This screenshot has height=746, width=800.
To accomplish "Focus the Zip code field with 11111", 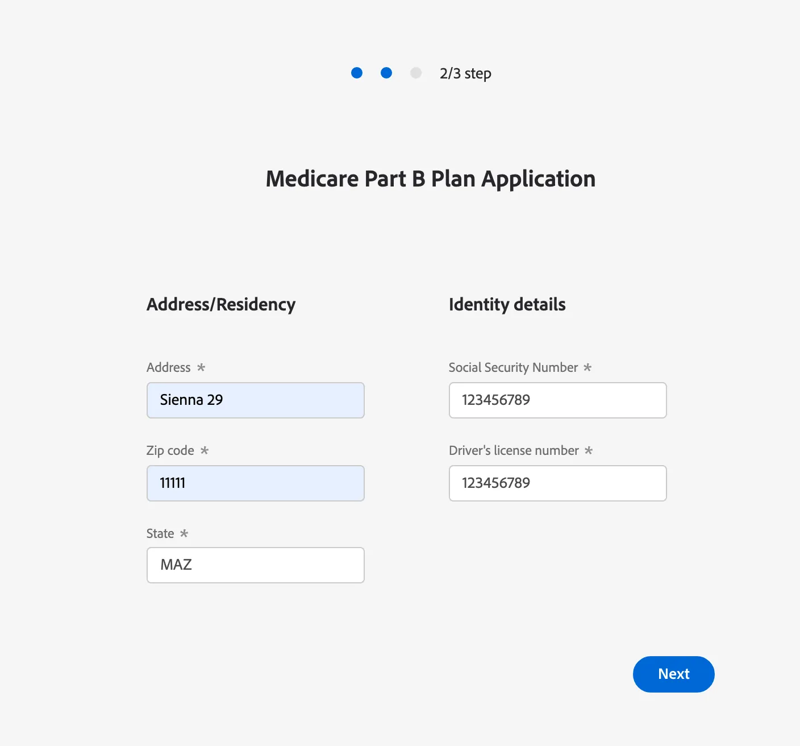I will coord(256,483).
